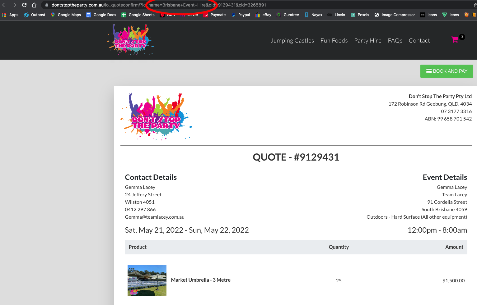
Task: Open the Google Maps bookmark
Action: (66, 15)
